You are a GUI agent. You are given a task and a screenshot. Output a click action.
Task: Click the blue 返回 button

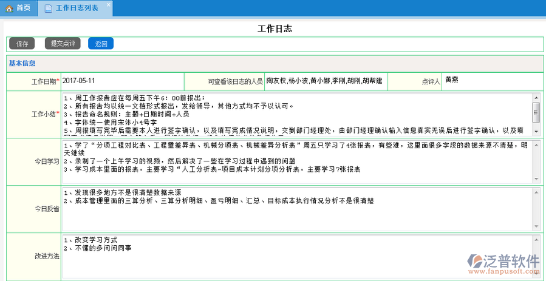pyautogui.click(x=101, y=44)
